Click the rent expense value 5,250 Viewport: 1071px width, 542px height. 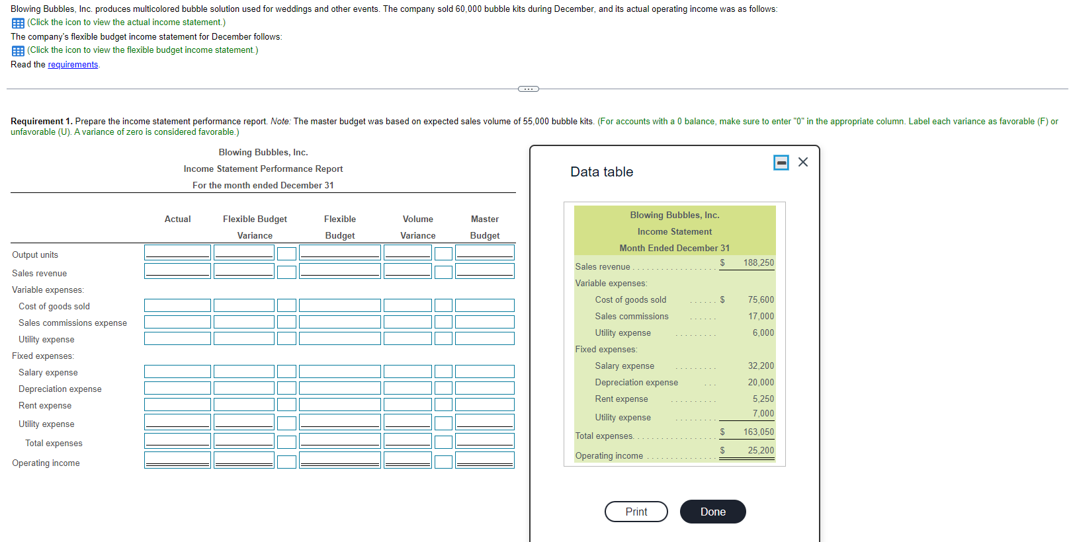pos(763,399)
